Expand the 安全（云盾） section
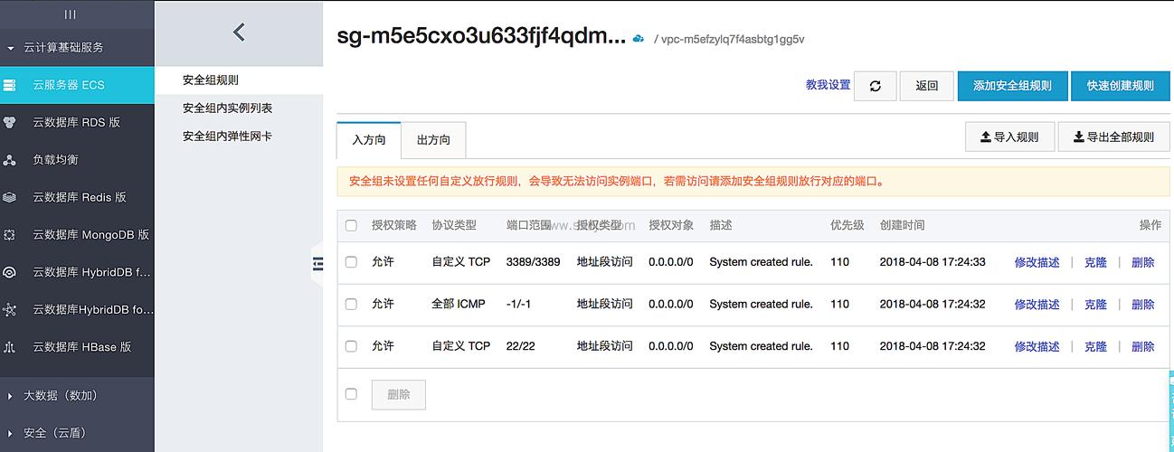 [x=52, y=433]
